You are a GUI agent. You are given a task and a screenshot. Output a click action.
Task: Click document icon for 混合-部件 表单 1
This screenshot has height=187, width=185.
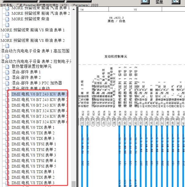tap(7, 72)
